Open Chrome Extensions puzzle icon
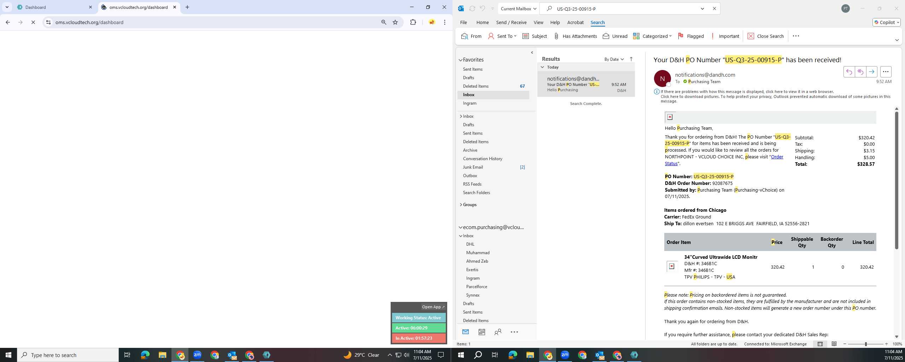The width and height of the screenshot is (905, 362). tap(413, 22)
